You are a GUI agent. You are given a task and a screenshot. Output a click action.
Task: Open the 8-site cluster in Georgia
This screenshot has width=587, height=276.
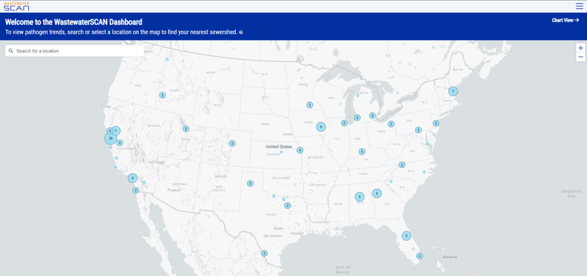pyautogui.click(x=377, y=193)
